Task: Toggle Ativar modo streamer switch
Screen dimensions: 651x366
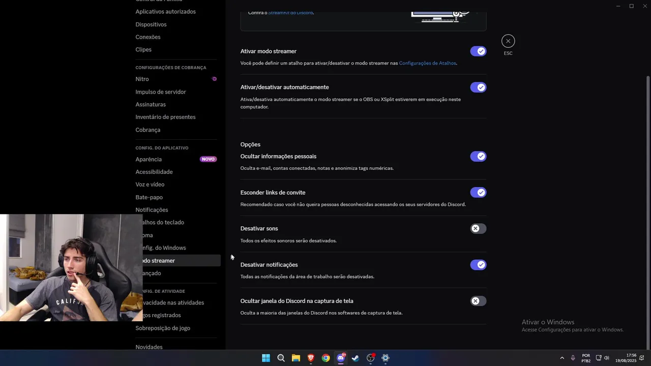Action: tap(478, 51)
